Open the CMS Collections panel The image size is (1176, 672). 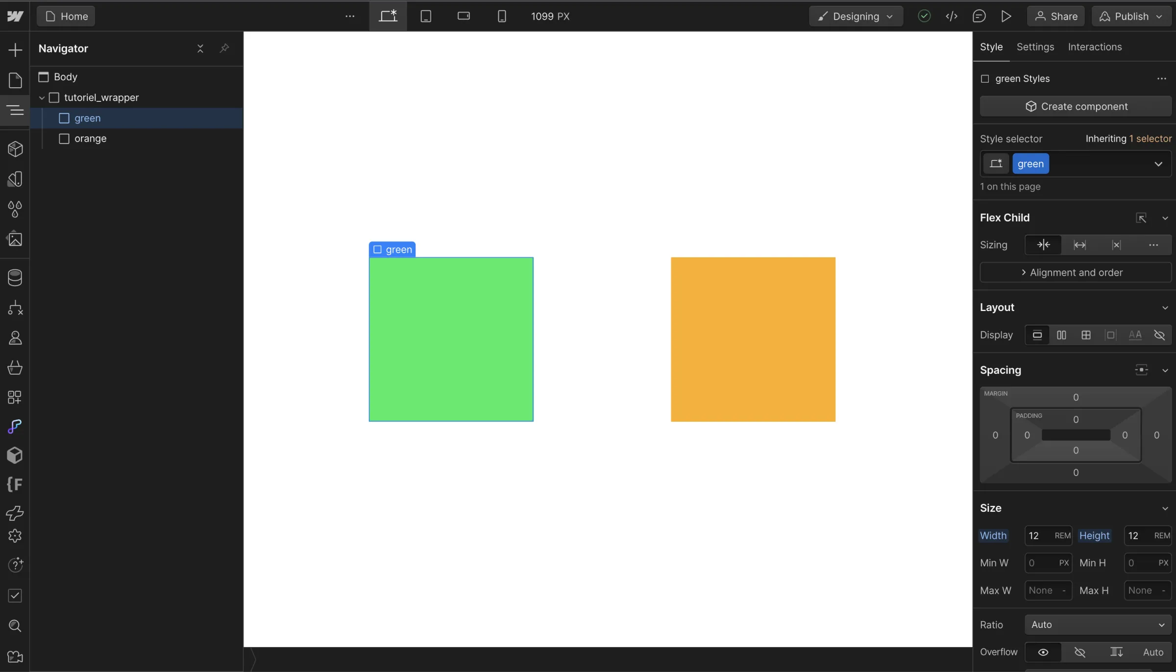[15, 277]
